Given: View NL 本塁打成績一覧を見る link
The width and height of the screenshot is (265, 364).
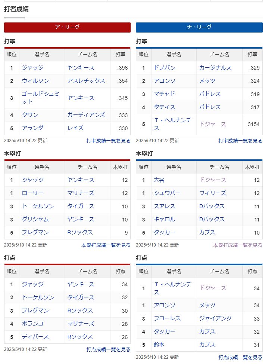Looking at the screenshot, I should click(238, 245).
